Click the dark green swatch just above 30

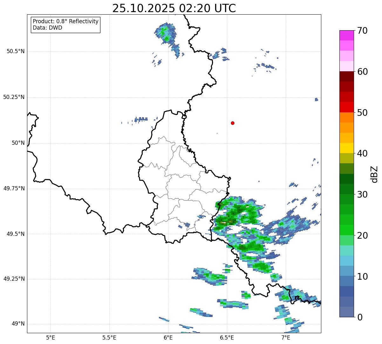(x=346, y=189)
